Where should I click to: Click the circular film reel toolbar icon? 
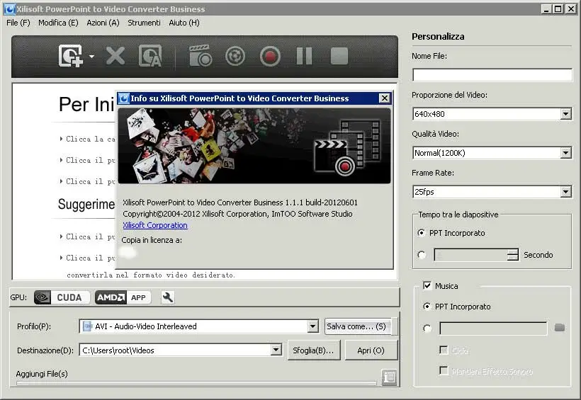click(x=235, y=57)
